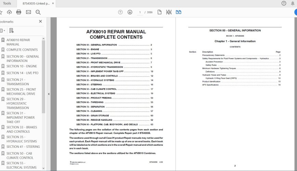
Task: Open the AFX8010 REPAIR MANUAL bookmark
Action: pos(18,42)
